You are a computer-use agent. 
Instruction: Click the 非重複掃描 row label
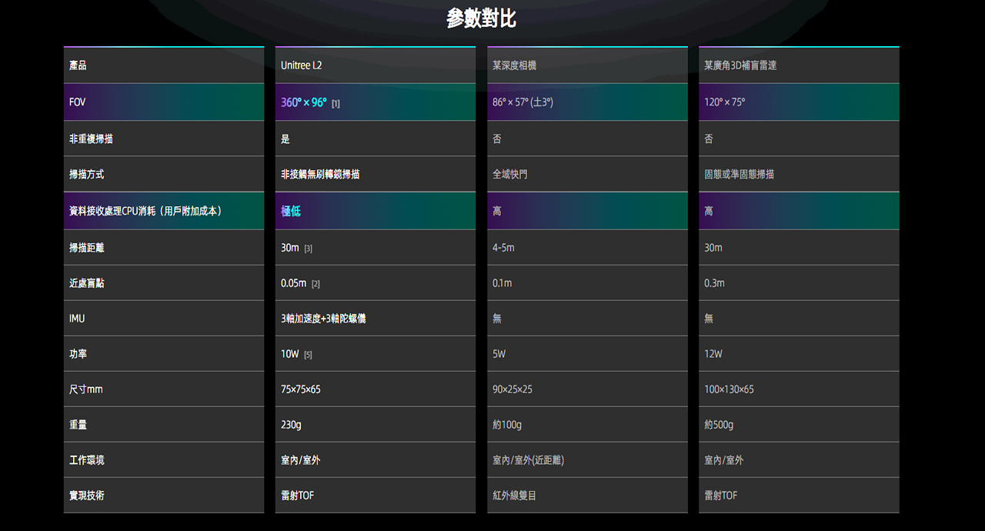91,139
